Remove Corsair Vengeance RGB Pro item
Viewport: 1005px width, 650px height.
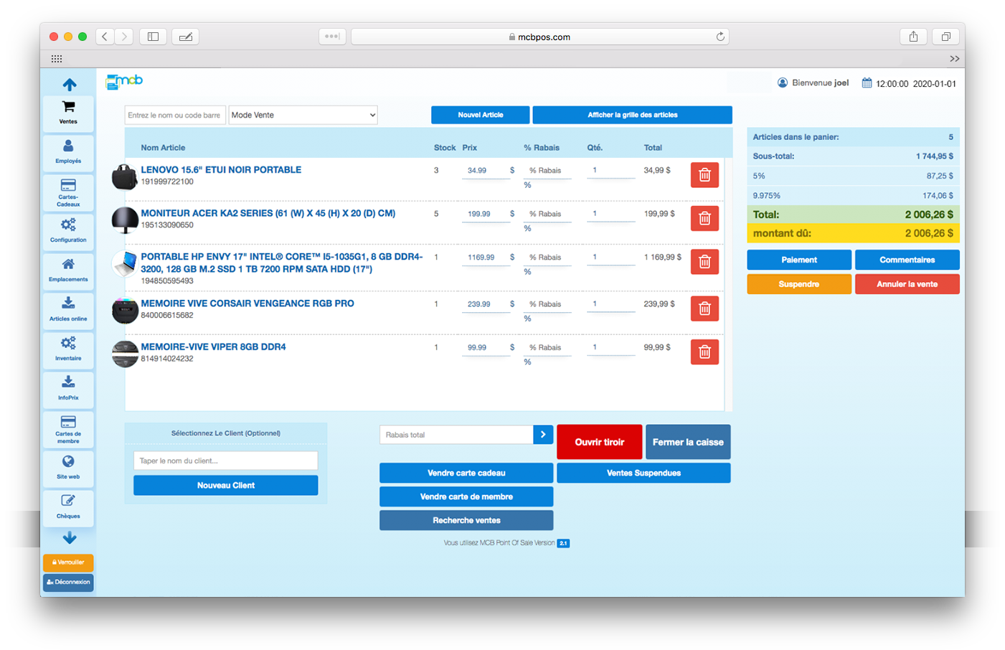(704, 308)
